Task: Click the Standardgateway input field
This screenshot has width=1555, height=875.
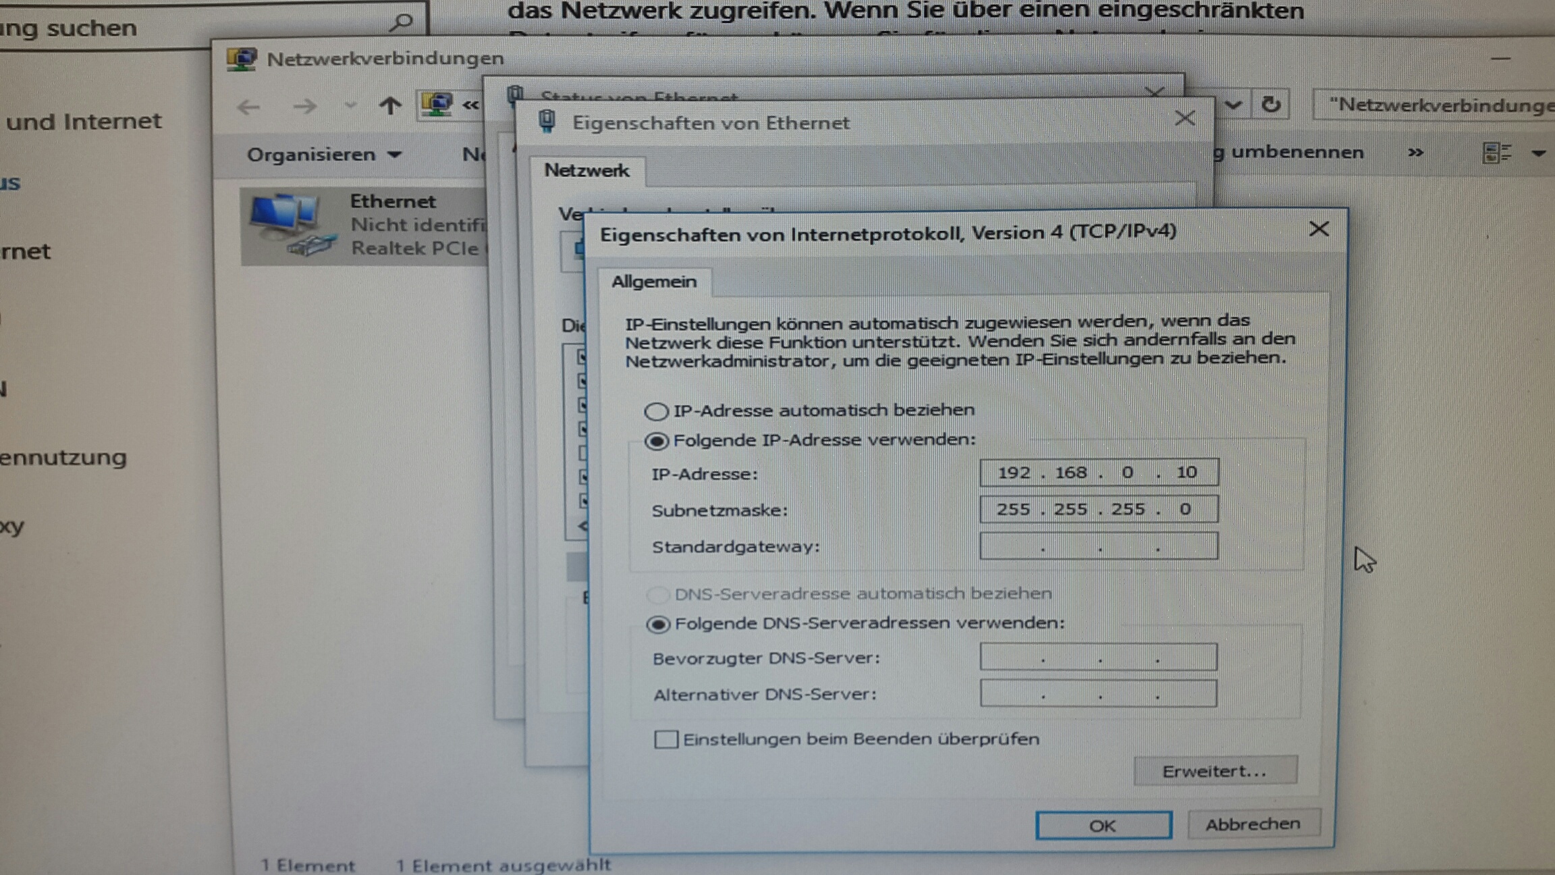Action: pyautogui.click(x=1098, y=546)
